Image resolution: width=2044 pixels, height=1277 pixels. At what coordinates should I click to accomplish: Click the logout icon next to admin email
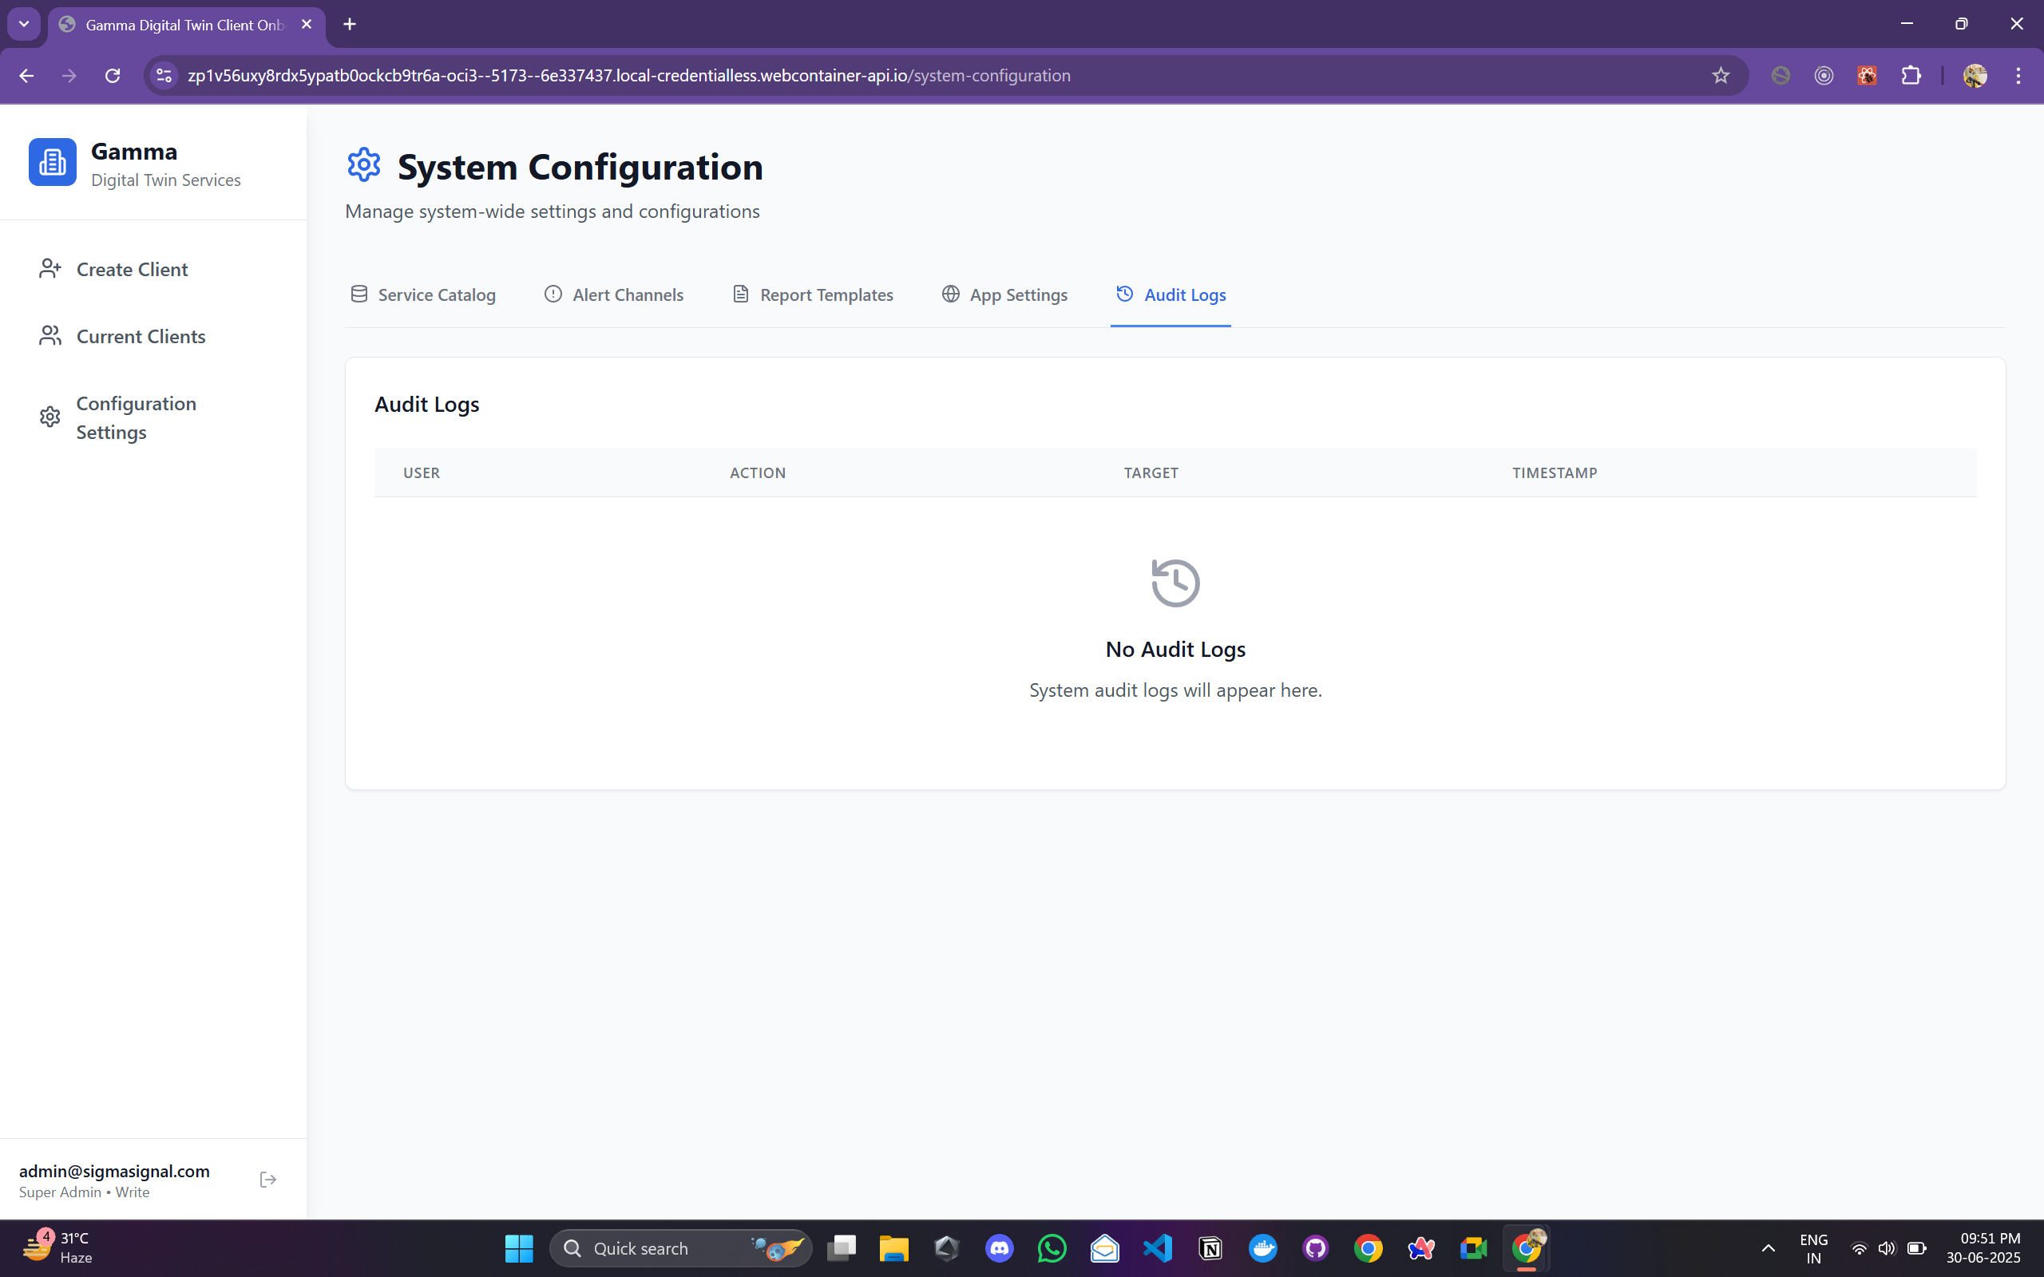click(267, 1180)
